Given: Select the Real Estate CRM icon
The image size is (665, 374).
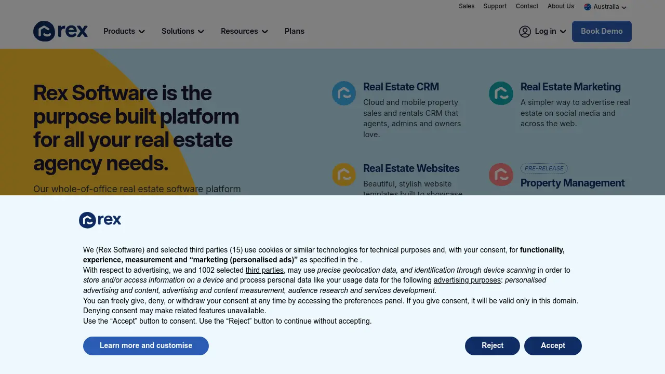Looking at the screenshot, I should click(343, 93).
